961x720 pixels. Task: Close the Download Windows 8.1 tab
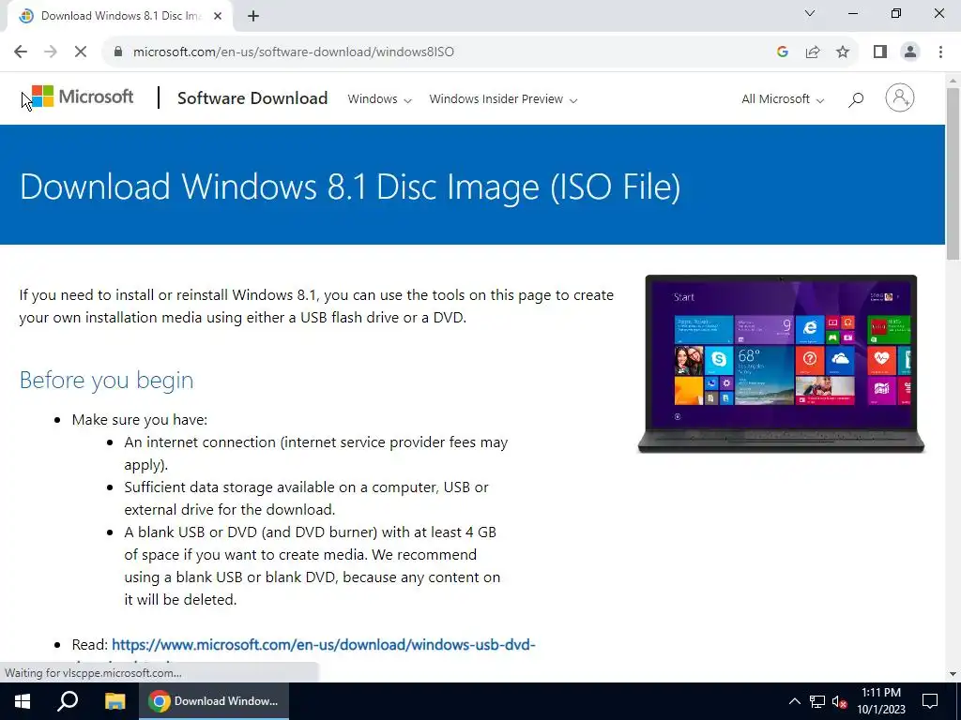(218, 16)
